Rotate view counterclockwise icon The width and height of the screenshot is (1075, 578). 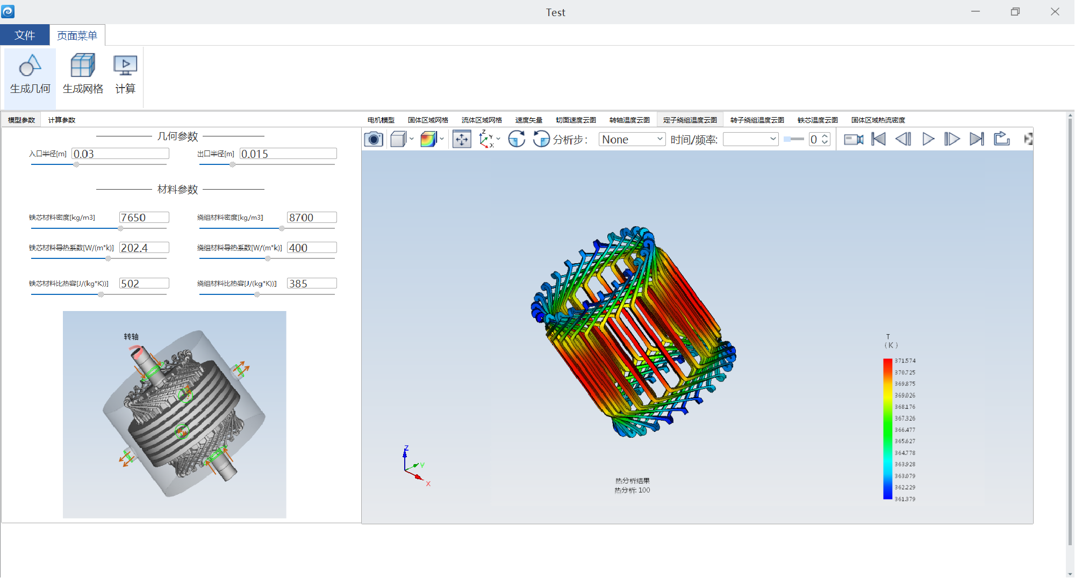click(541, 140)
